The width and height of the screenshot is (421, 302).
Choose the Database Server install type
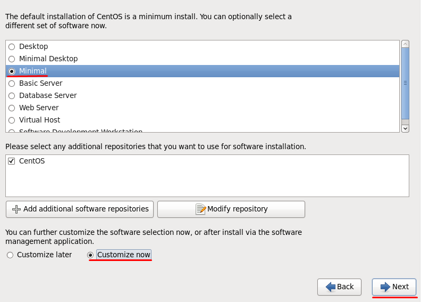click(x=12, y=96)
